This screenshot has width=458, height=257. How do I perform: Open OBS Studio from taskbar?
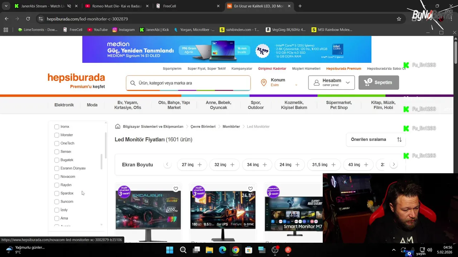point(275,250)
